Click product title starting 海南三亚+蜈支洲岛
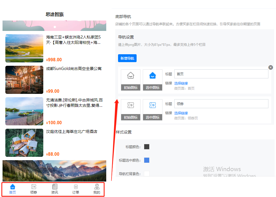This screenshot has height=197, width=276. coord(73,40)
